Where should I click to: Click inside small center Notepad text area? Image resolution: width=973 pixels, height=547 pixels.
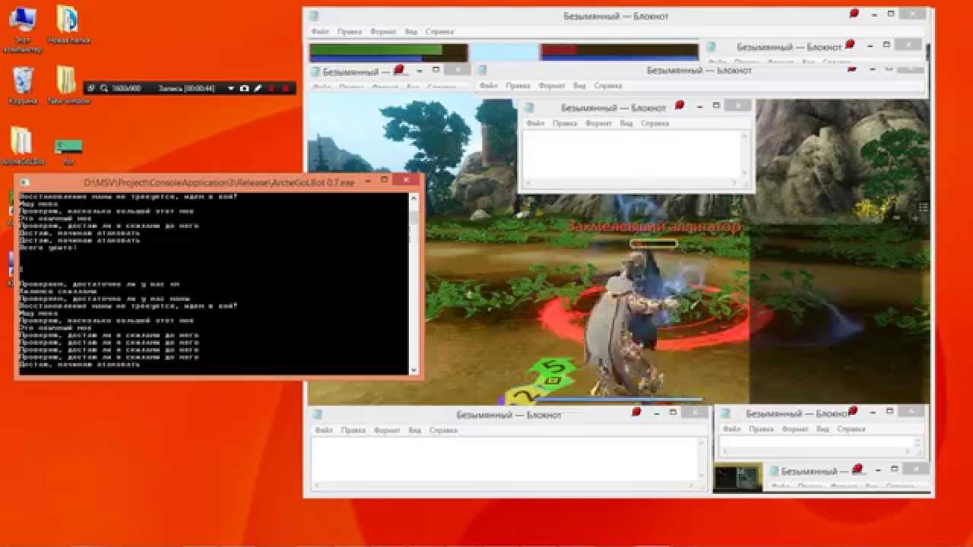tap(631, 154)
